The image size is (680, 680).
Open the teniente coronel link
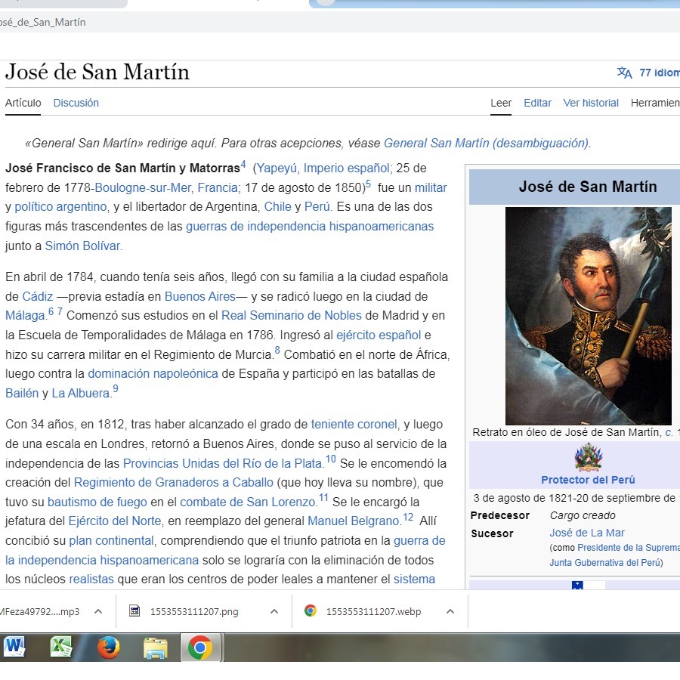click(x=354, y=424)
